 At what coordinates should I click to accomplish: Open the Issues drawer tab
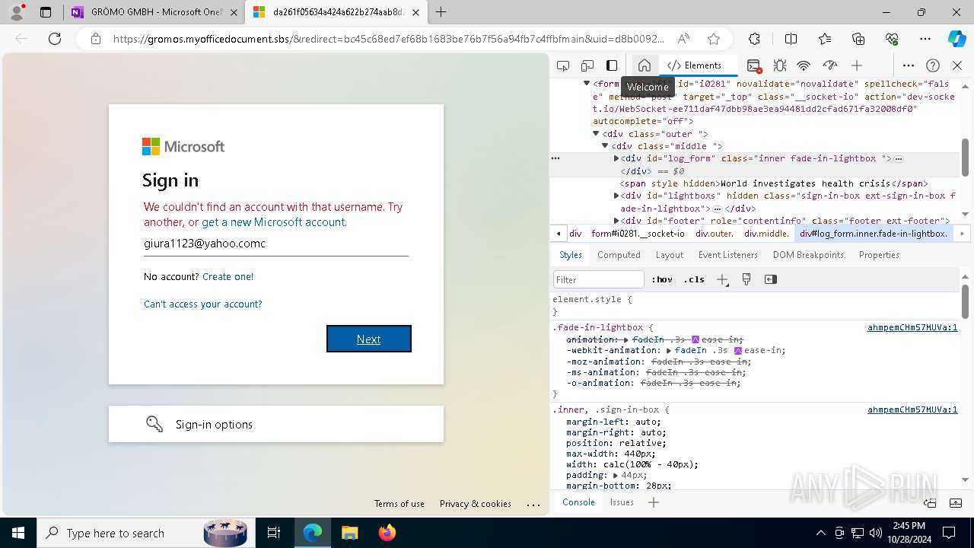pyautogui.click(x=622, y=502)
